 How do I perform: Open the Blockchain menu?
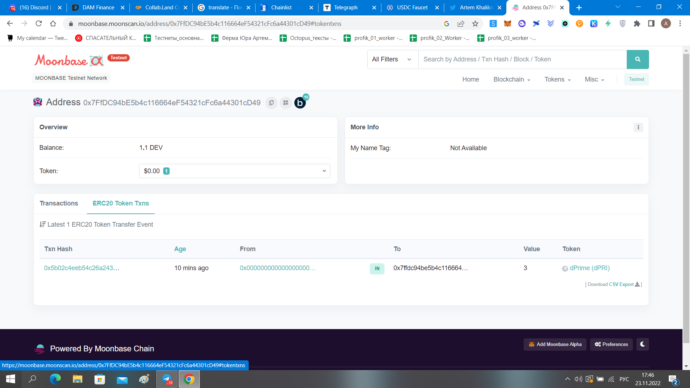tap(511, 79)
